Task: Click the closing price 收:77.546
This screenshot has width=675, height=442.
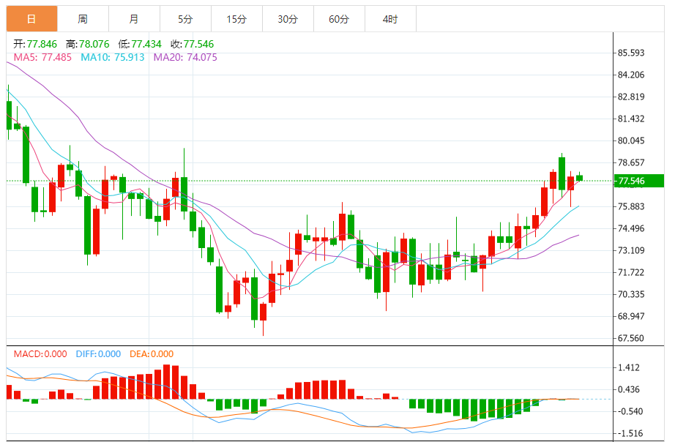Action: tap(193, 44)
